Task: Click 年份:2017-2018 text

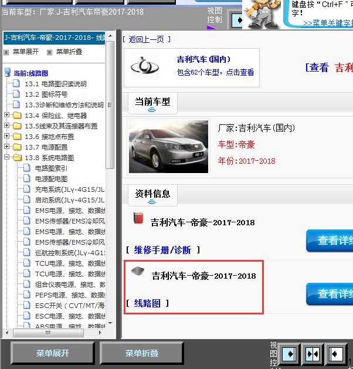Action: (x=246, y=161)
